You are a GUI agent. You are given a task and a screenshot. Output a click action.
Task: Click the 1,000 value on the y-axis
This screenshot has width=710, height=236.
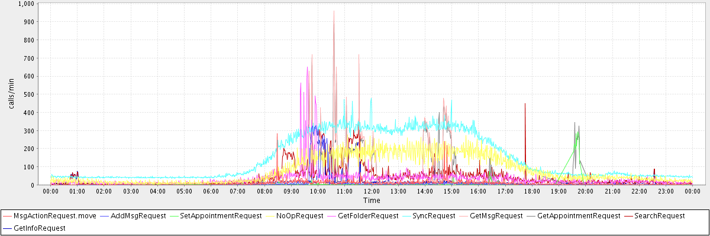[27, 4]
